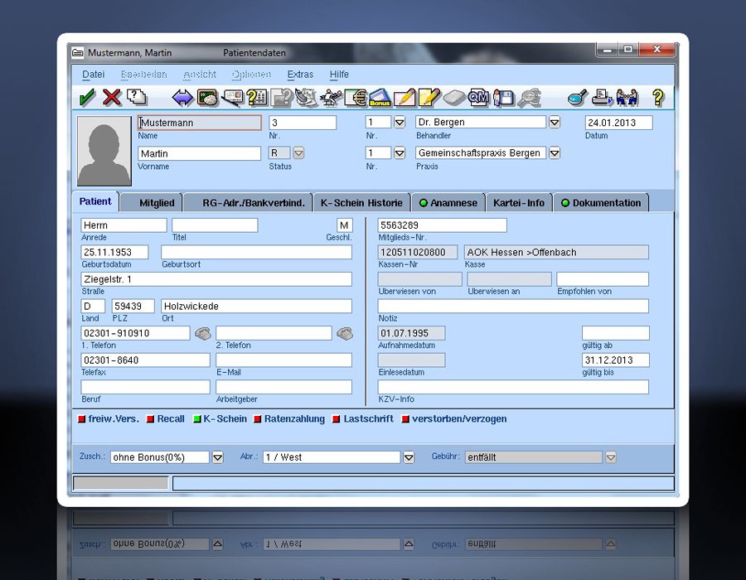Click the green checkmark confirm icon
The height and width of the screenshot is (580, 746).
[87, 98]
